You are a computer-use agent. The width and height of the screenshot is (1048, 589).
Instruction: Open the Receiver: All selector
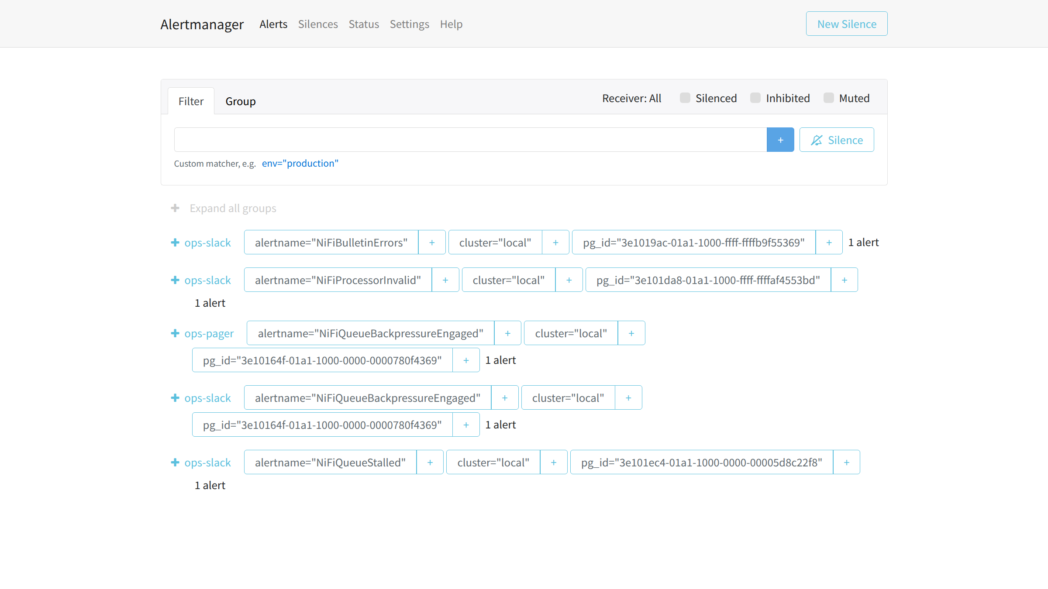632,98
